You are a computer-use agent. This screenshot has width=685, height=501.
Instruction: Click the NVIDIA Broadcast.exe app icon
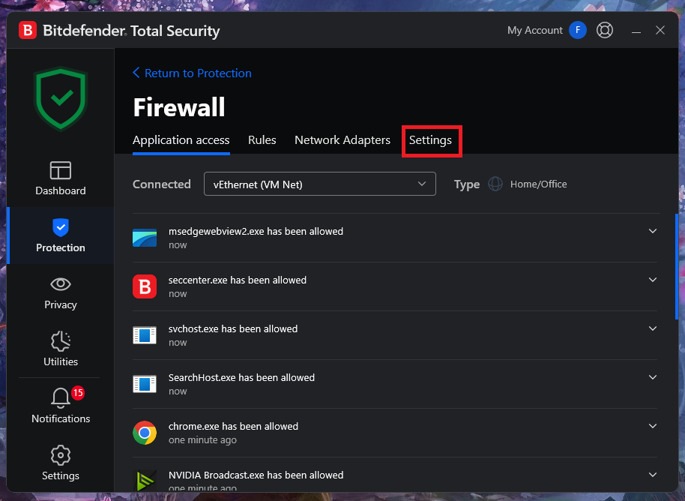click(x=145, y=481)
